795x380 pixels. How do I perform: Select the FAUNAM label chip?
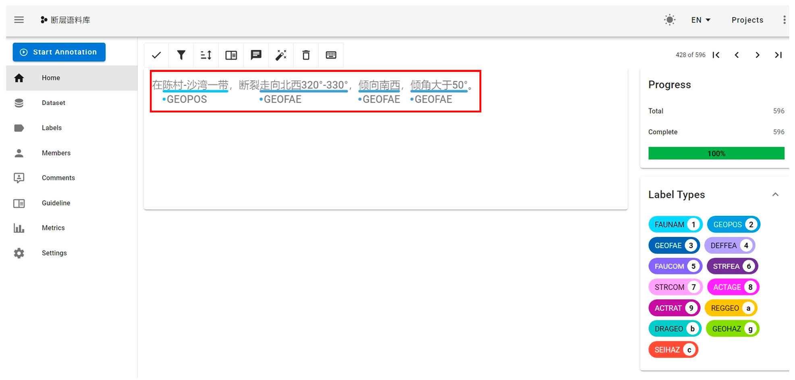tap(675, 225)
